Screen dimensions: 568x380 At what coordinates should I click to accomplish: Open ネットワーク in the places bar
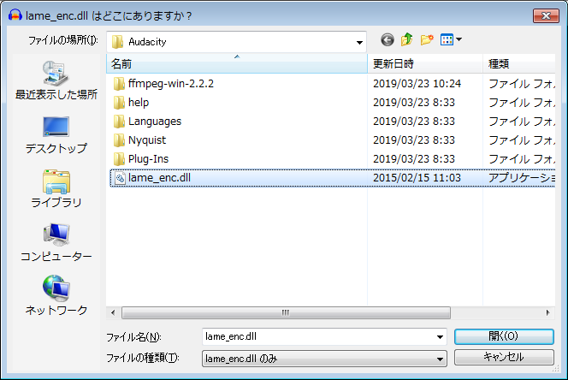click(56, 295)
